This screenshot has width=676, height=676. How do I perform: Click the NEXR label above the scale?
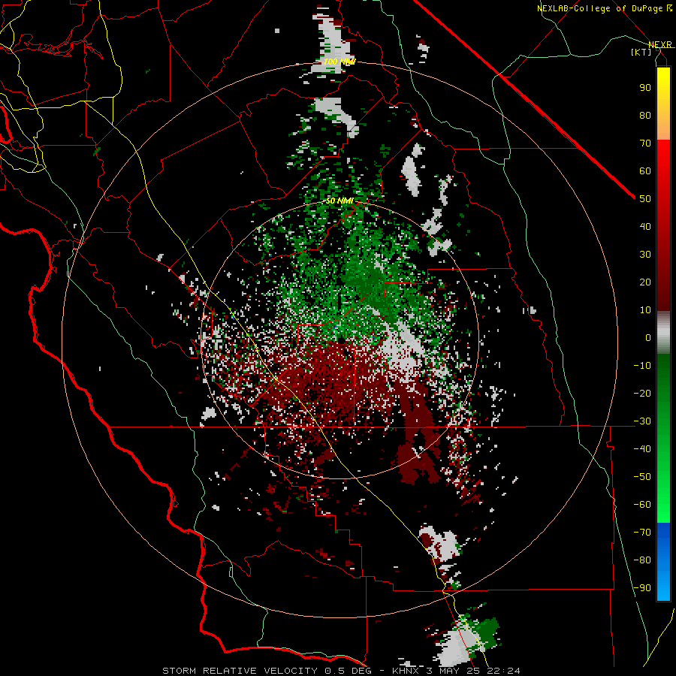coord(660,44)
